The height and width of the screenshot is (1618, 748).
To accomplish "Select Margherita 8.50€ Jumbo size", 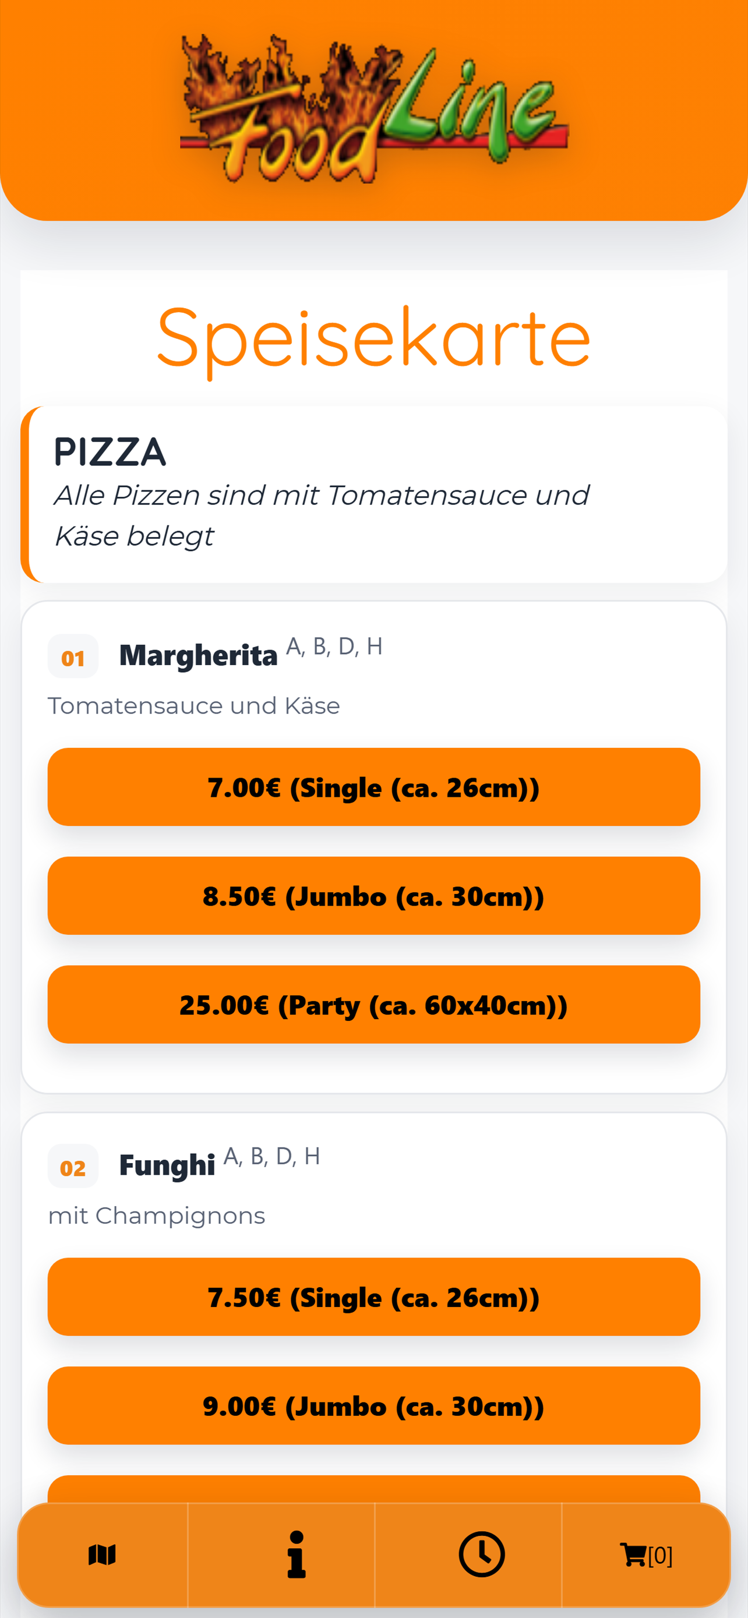I will click(x=373, y=896).
